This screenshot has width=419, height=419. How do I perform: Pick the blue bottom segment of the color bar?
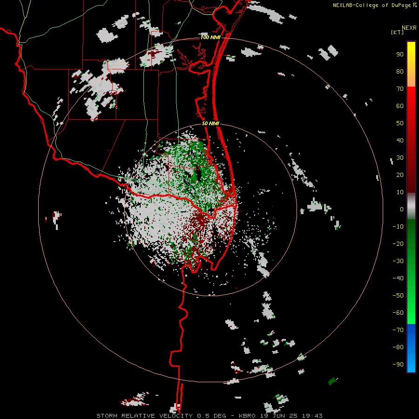[x=411, y=348]
